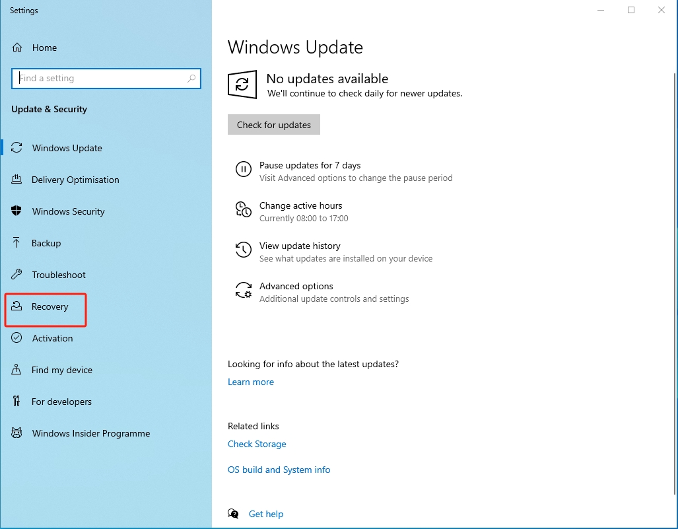Viewport: 678px width, 529px height.
Task: Click the 'Related links' heading
Action: [x=254, y=426]
